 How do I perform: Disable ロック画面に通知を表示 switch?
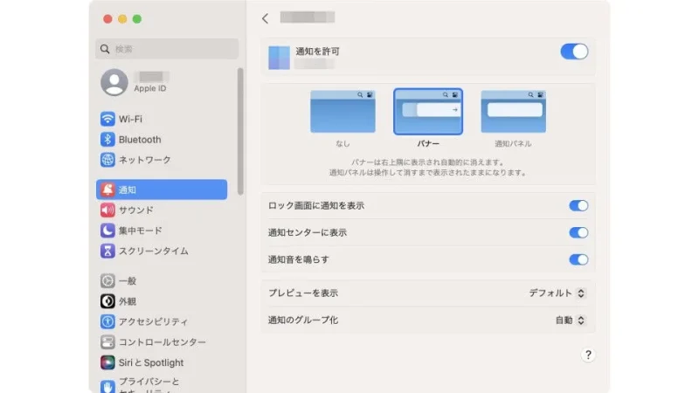coord(578,205)
